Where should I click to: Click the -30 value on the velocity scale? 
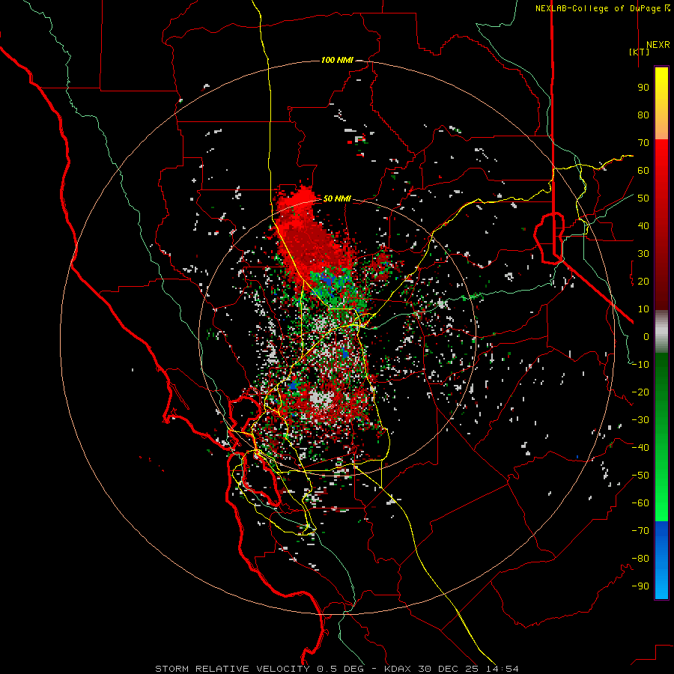click(640, 420)
